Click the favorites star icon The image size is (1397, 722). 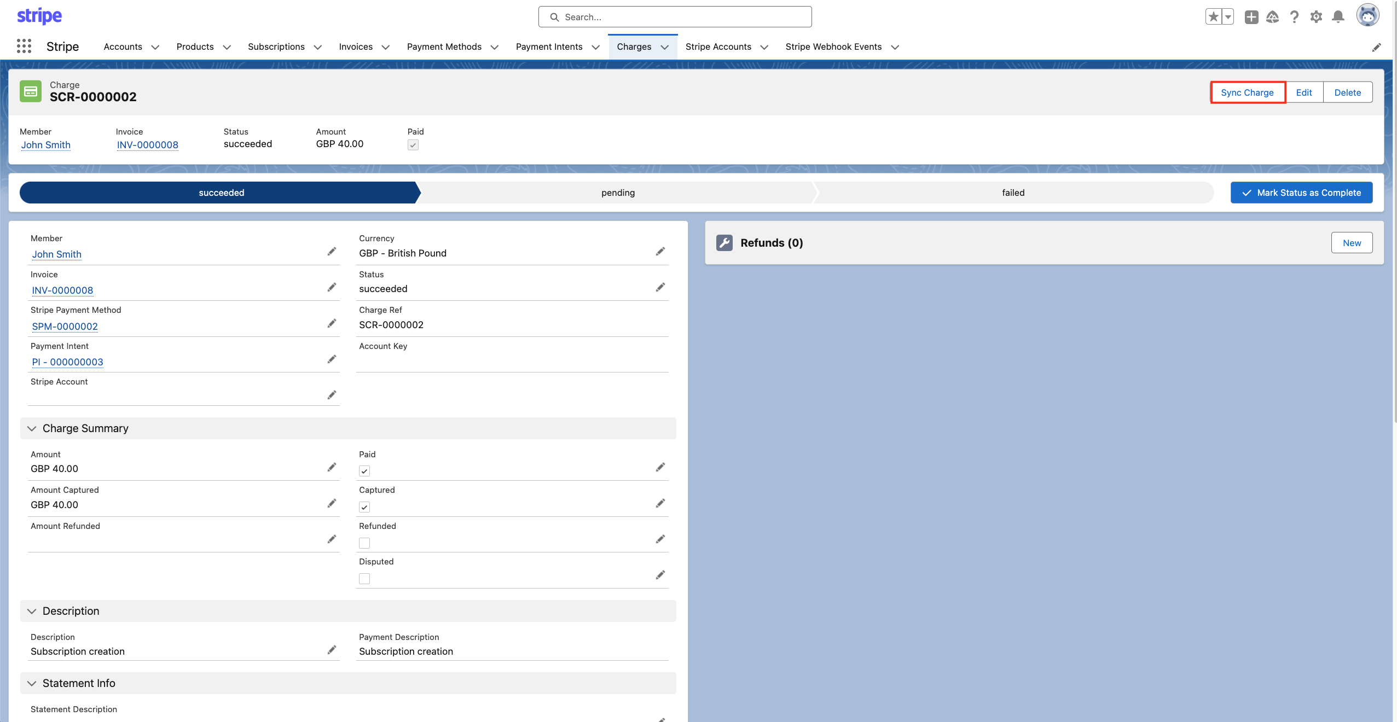click(1213, 17)
